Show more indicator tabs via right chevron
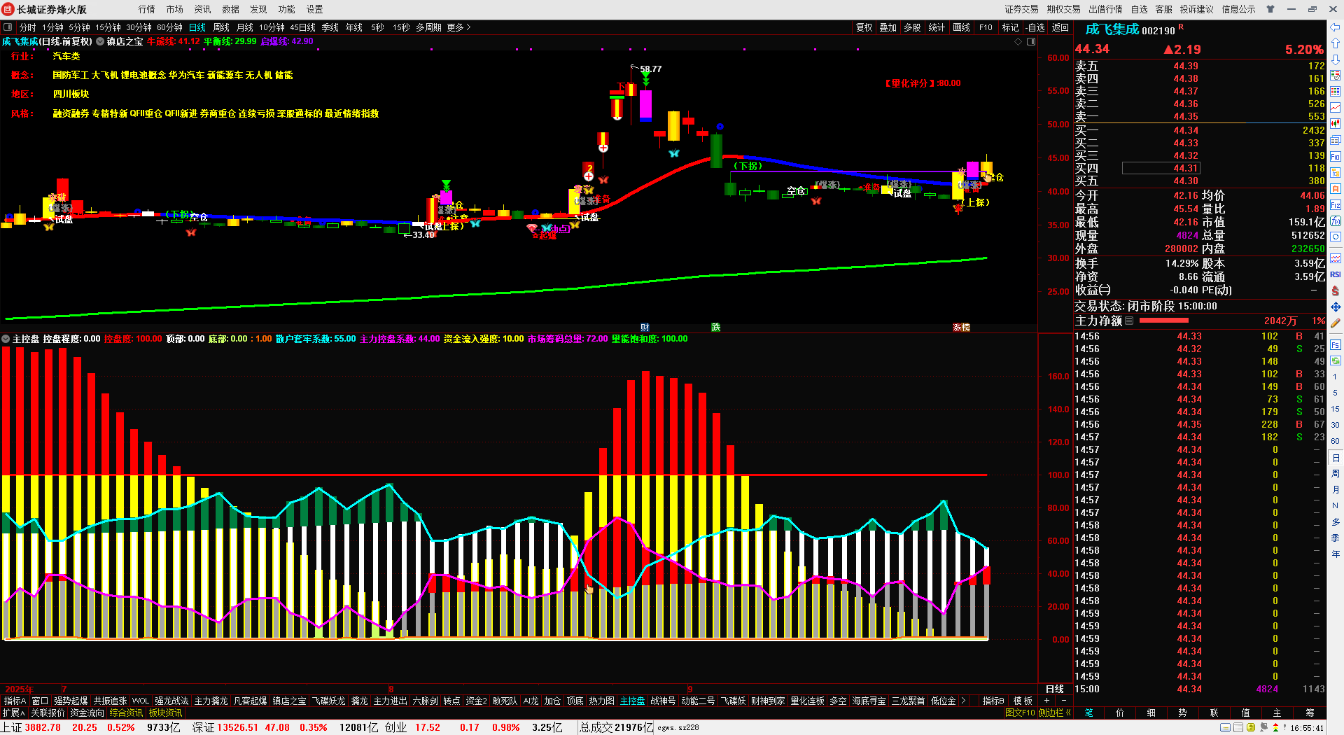Screen dimensions: 1344x735 click(x=963, y=701)
